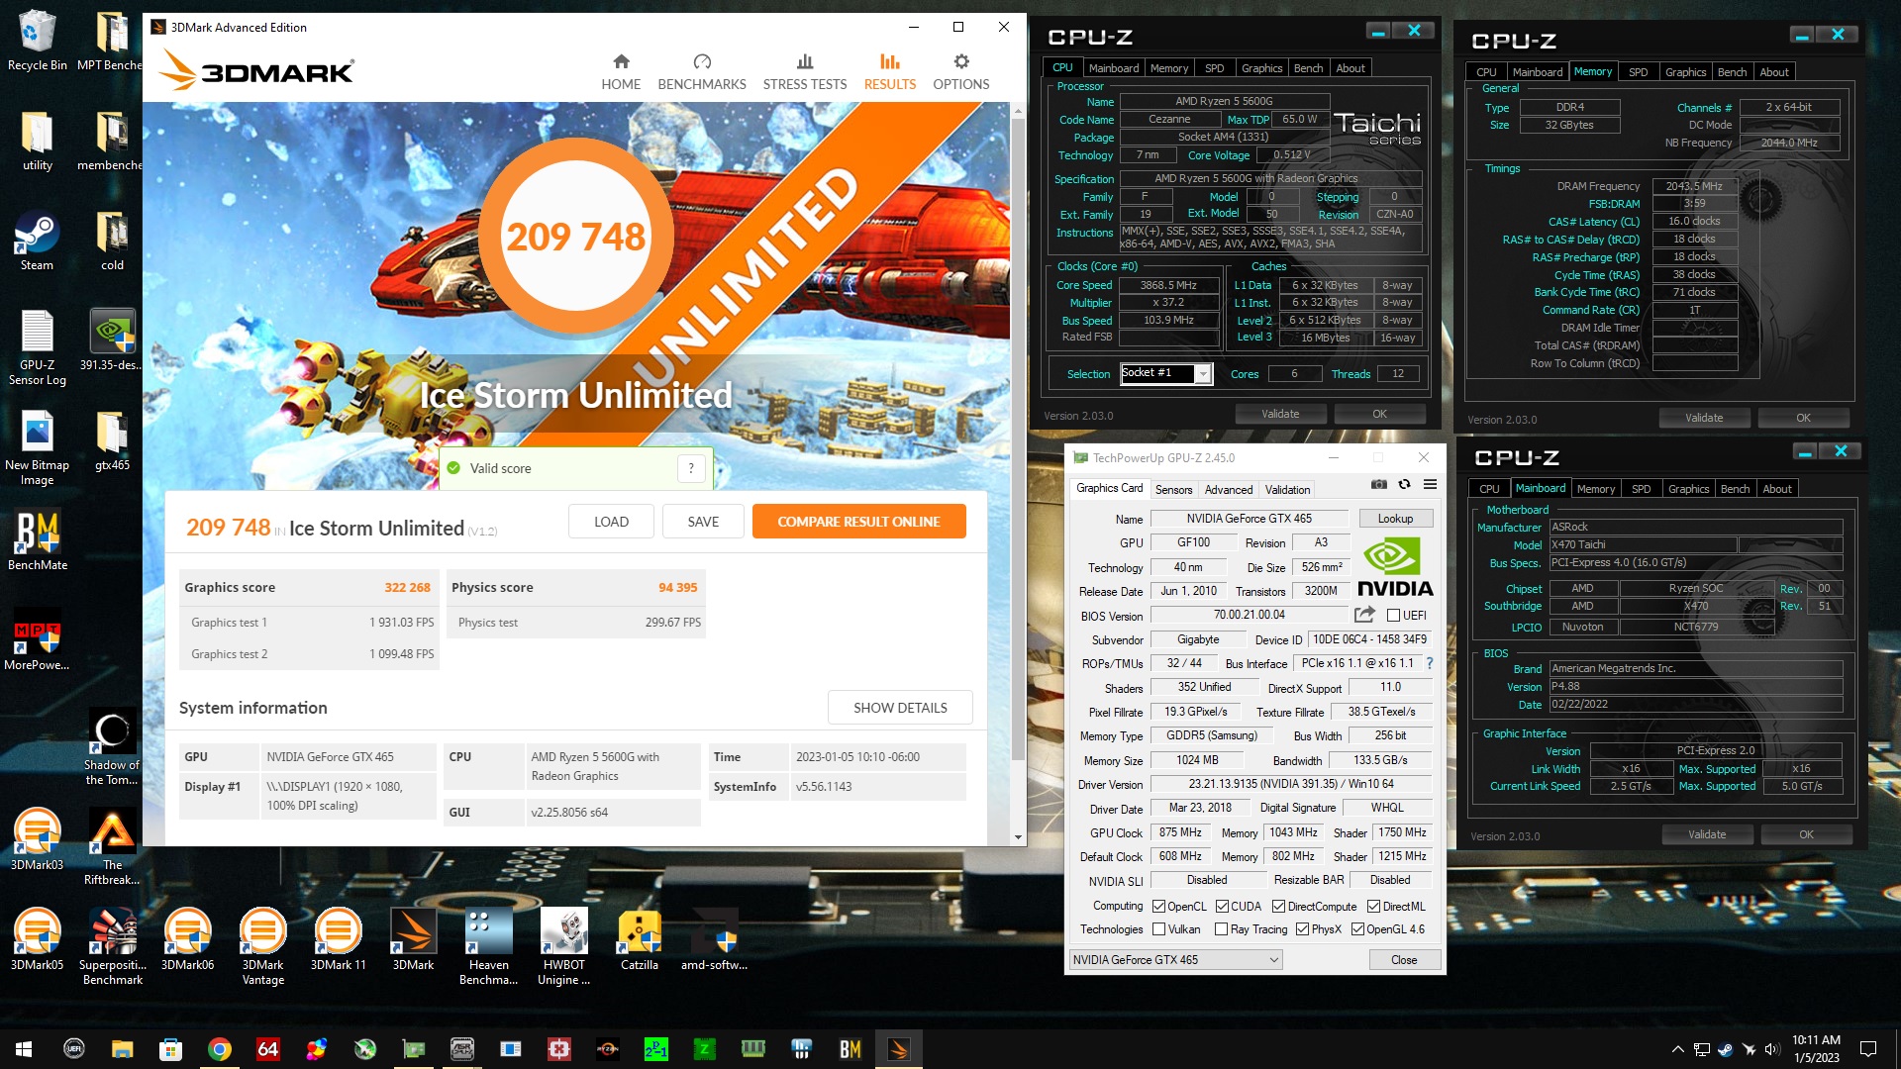Toggle the UEFI checkbox in GPU-Z
1901x1069 pixels.
tap(1393, 615)
